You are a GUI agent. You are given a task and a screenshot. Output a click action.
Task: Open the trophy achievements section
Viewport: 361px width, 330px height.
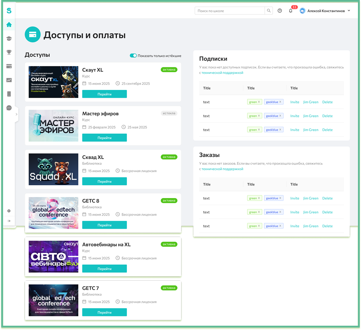coord(9,52)
